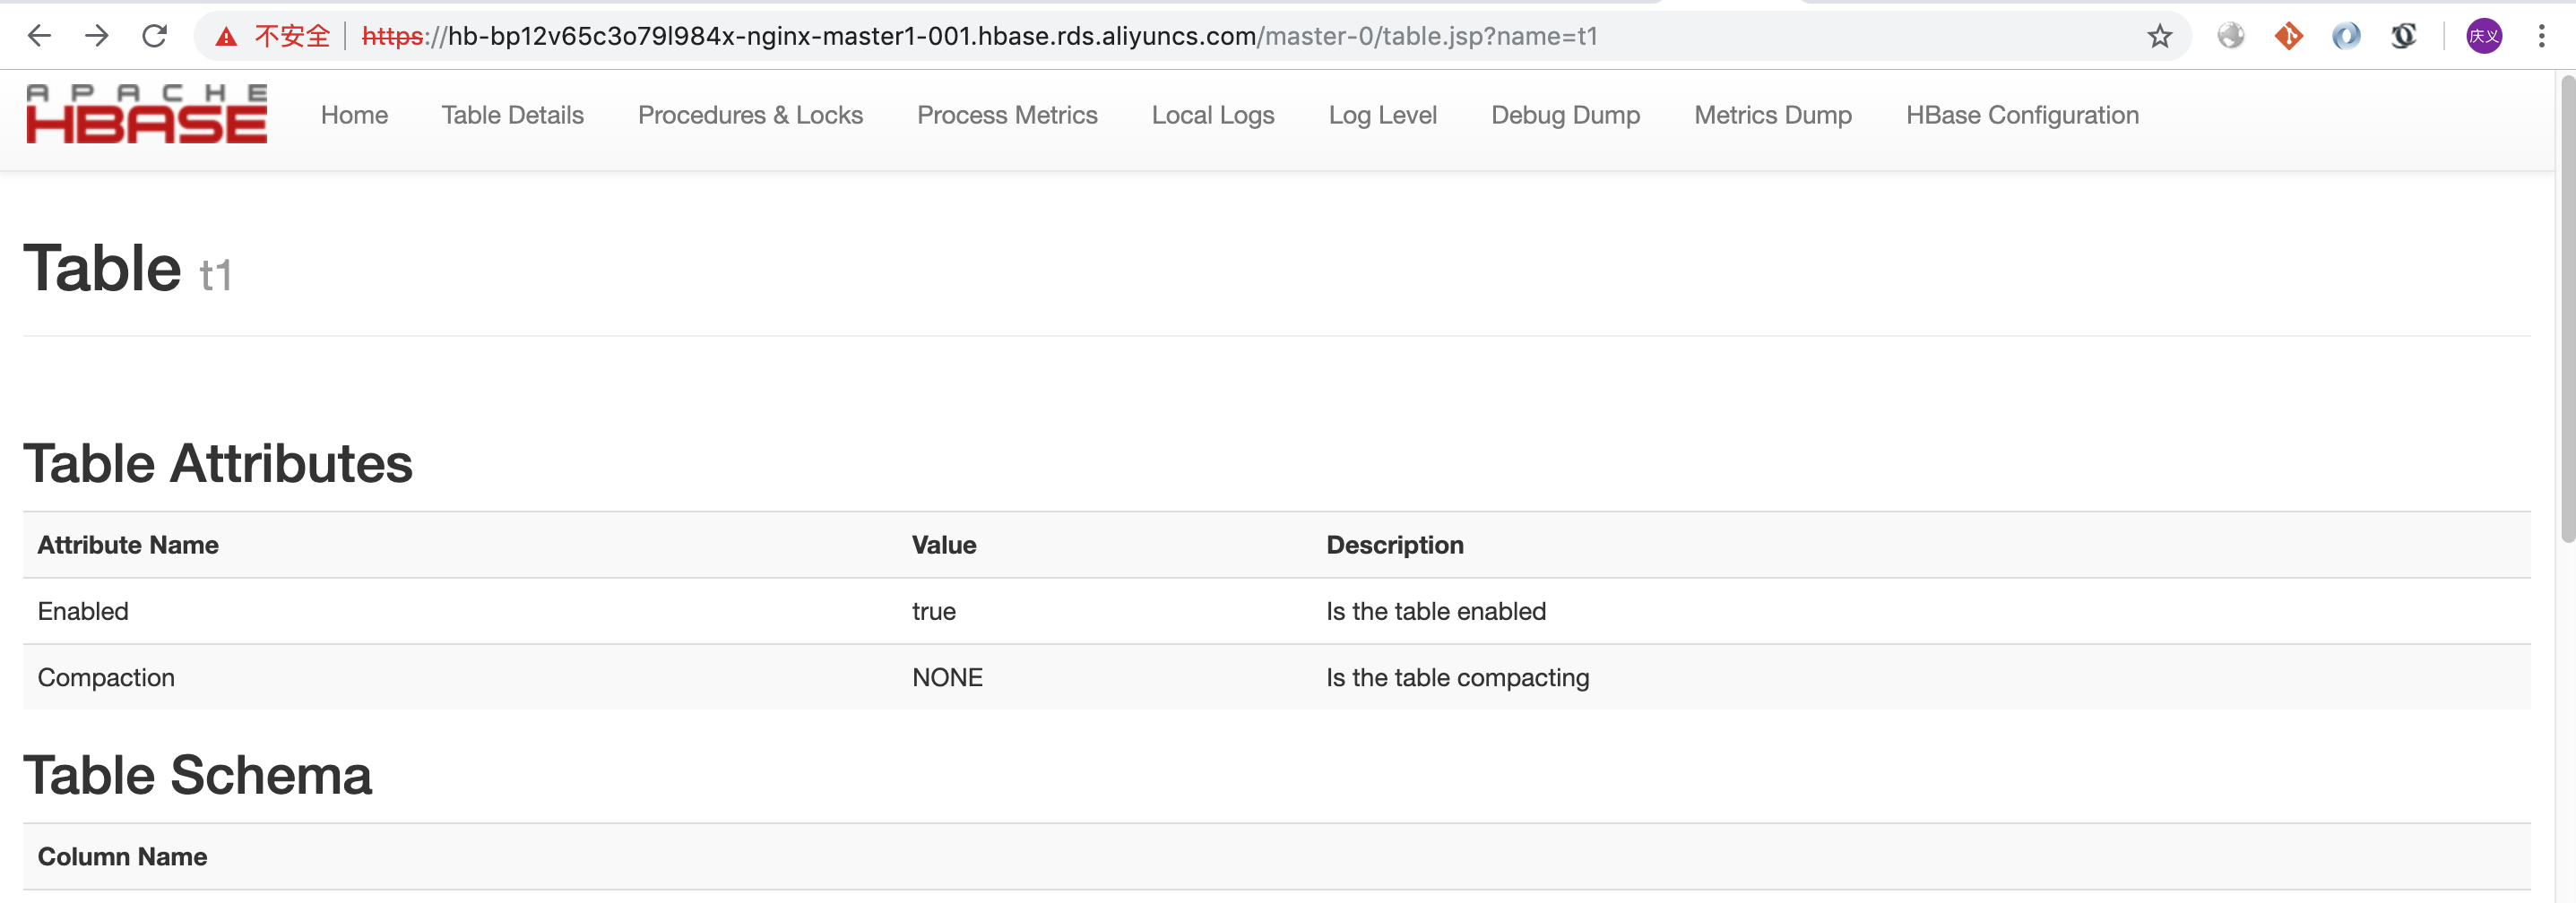Bookmark this page with the star icon
The width and height of the screenshot is (2576, 903).
coord(2159,37)
